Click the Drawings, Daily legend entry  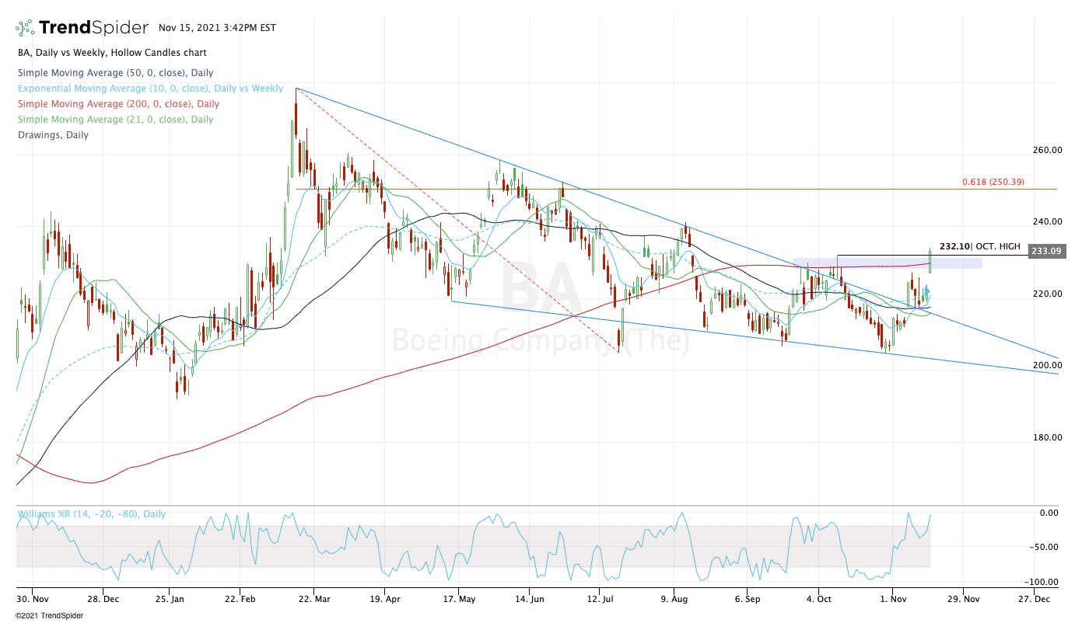pos(51,135)
